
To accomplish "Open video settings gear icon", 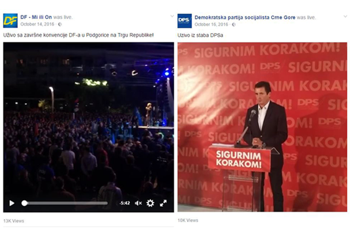I will click(x=150, y=203).
